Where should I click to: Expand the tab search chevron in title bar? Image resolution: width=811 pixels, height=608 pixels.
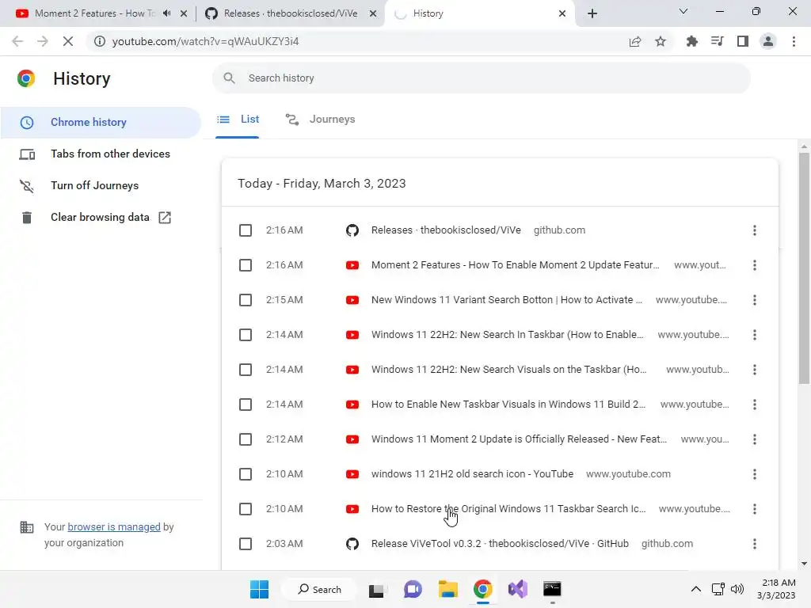tap(683, 11)
